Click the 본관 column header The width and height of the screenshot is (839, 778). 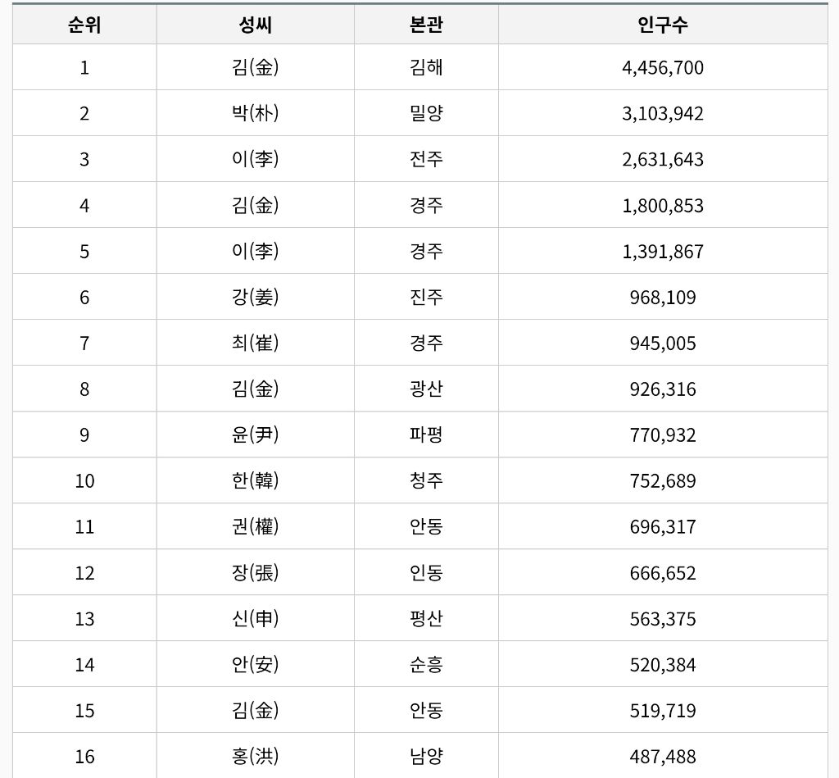(x=426, y=25)
